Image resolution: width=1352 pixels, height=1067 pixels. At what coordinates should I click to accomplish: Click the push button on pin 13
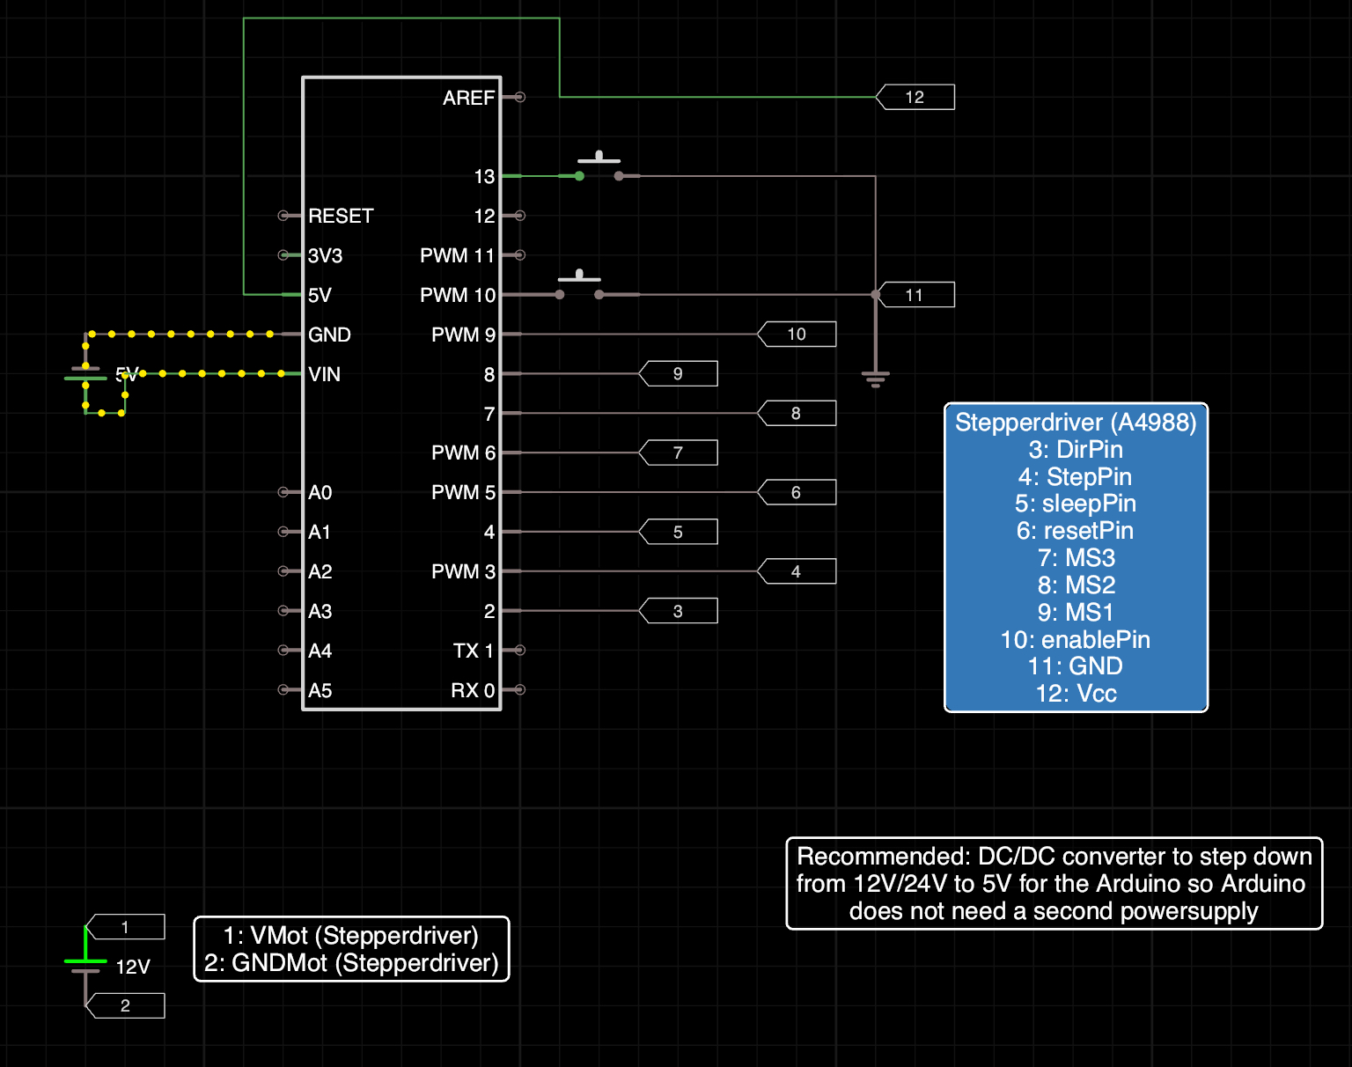coord(599,167)
